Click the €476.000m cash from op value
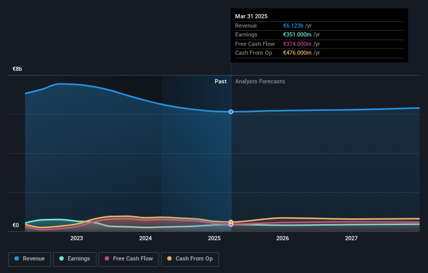The image size is (428, 273). (297, 53)
